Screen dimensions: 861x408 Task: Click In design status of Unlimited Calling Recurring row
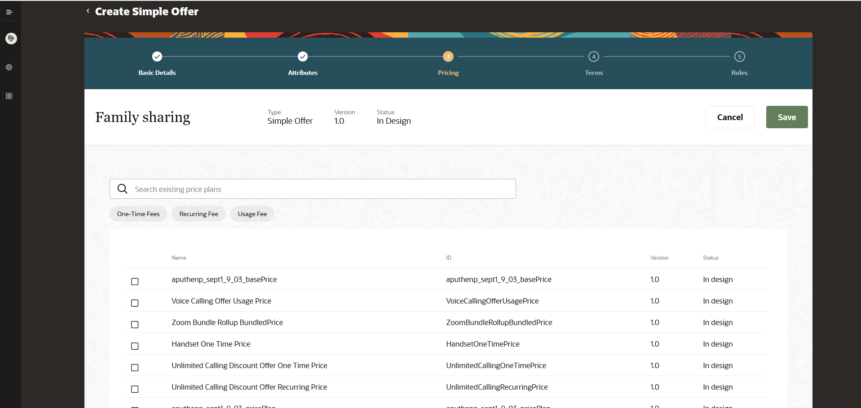(718, 387)
